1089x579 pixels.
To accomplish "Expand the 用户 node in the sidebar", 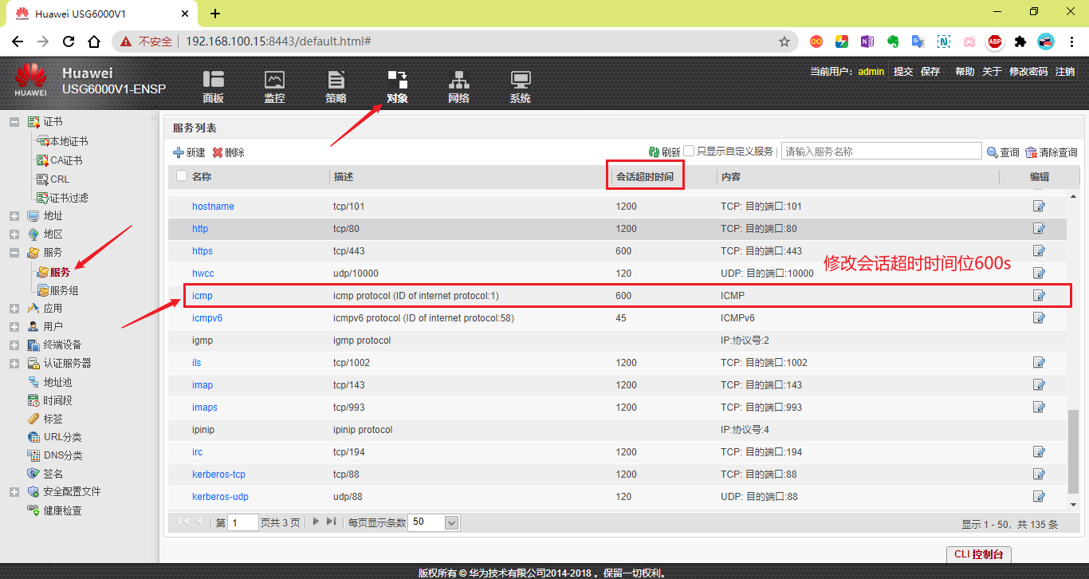I will pos(13,325).
